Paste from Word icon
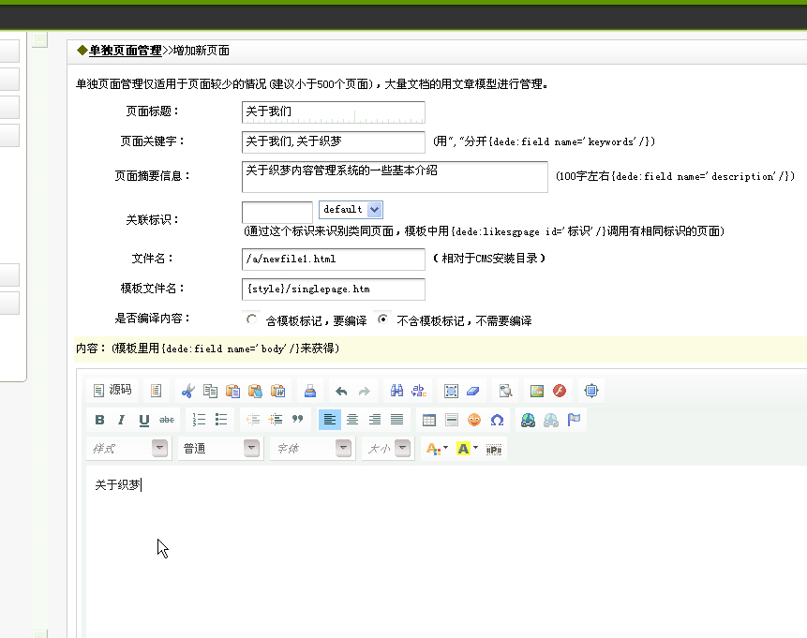This screenshot has width=807, height=638. pyautogui.click(x=278, y=391)
